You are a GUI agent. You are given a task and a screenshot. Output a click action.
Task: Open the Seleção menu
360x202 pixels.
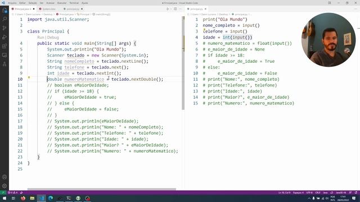pos(33,3)
